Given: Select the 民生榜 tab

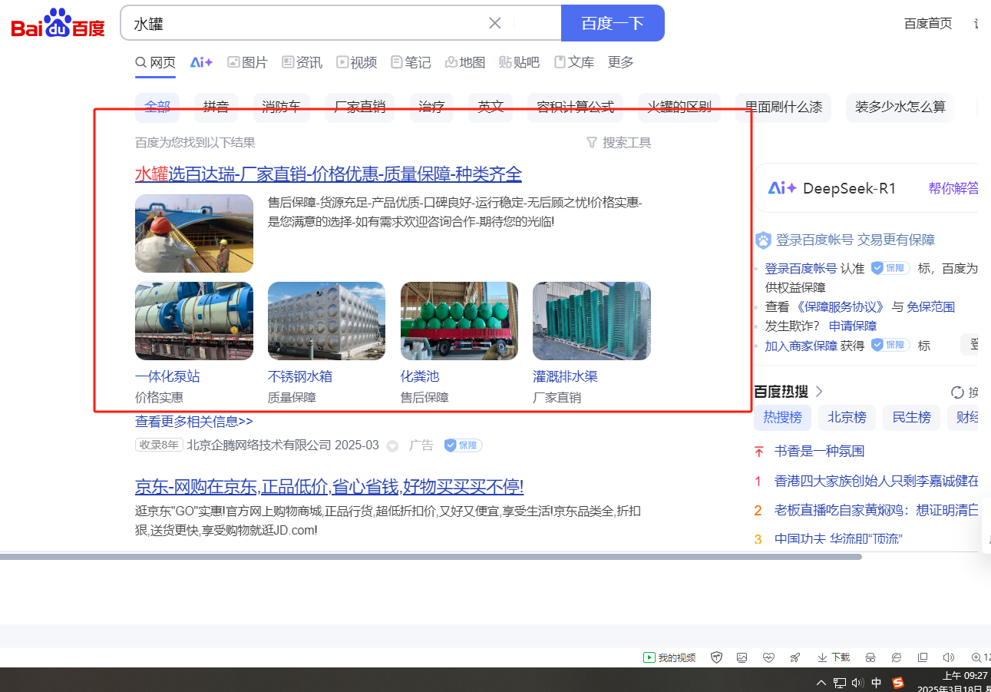Looking at the screenshot, I should coord(911,417).
